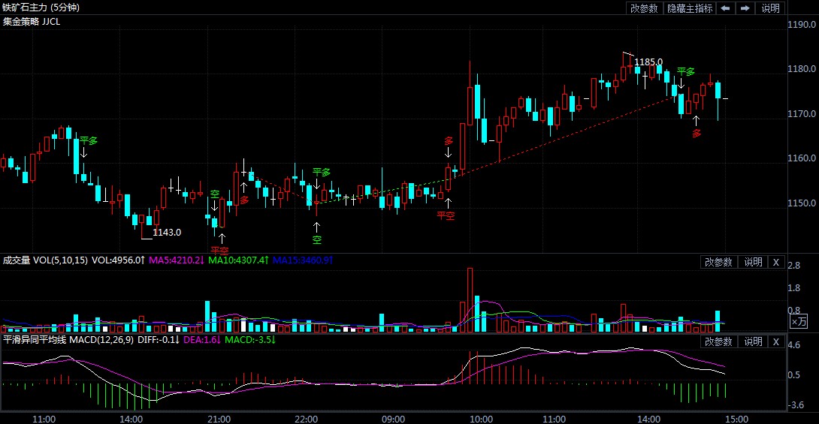
Task: Click the 10:00 label on time axis
Action: click(x=481, y=418)
